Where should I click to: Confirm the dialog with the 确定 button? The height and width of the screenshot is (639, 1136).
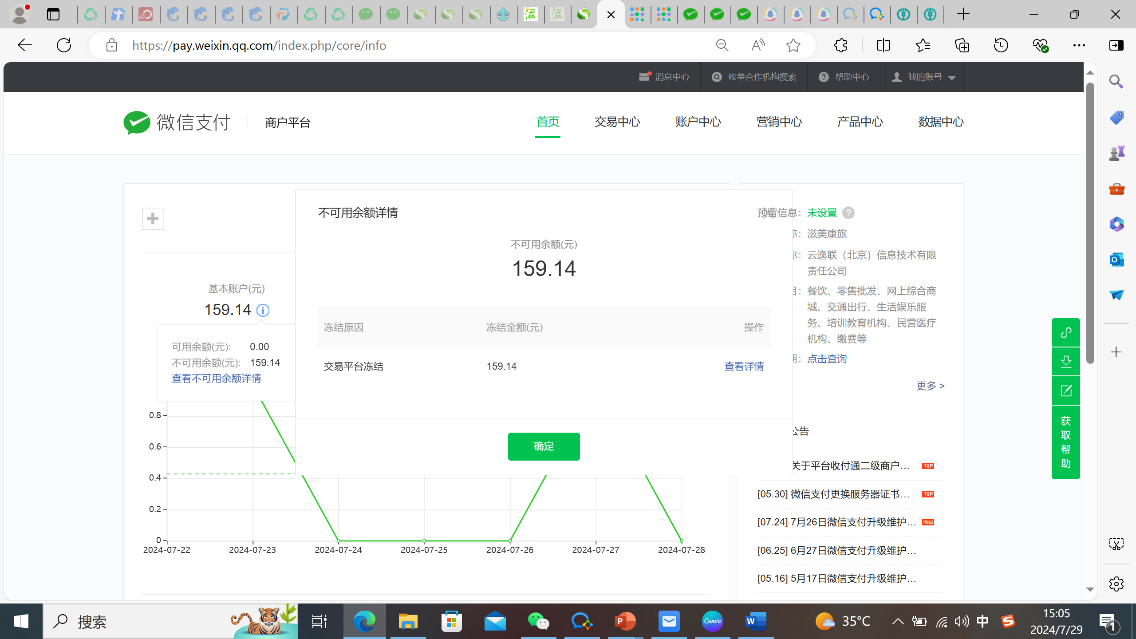pos(544,446)
